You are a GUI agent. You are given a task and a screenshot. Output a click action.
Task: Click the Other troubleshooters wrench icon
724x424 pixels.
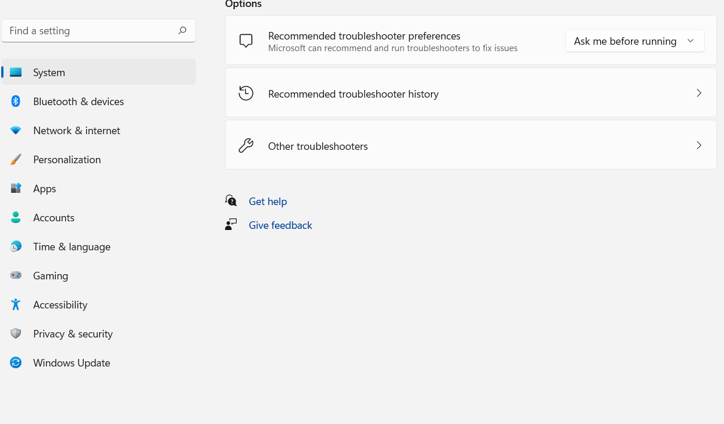click(246, 146)
